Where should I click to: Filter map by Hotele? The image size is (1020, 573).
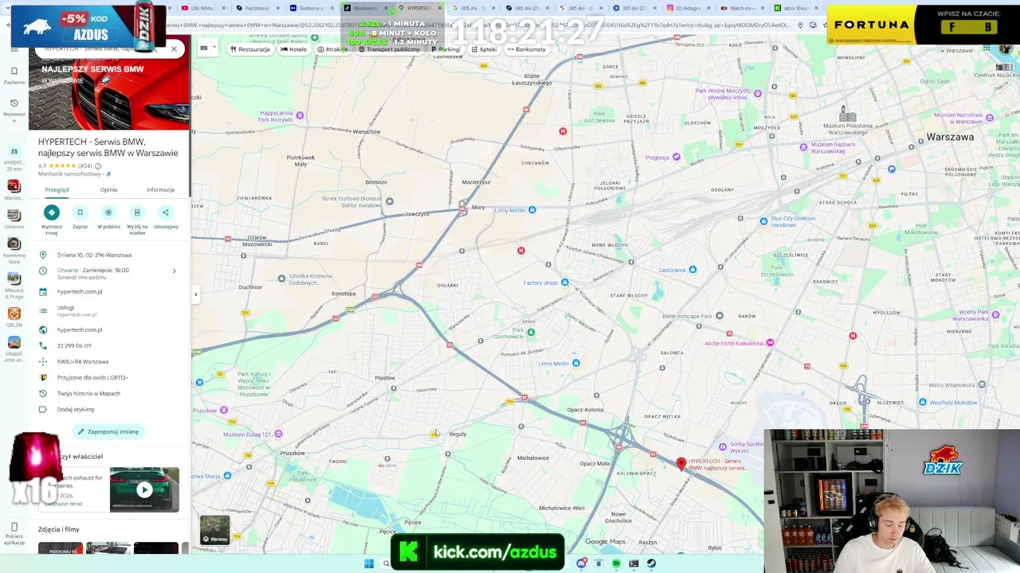coord(293,49)
